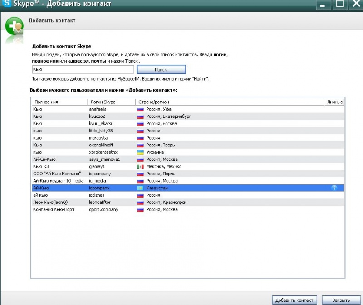Click the Skype logo in title bar
Viewport: 363px width, 305px height.
pyautogui.click(x=6, y=5)
